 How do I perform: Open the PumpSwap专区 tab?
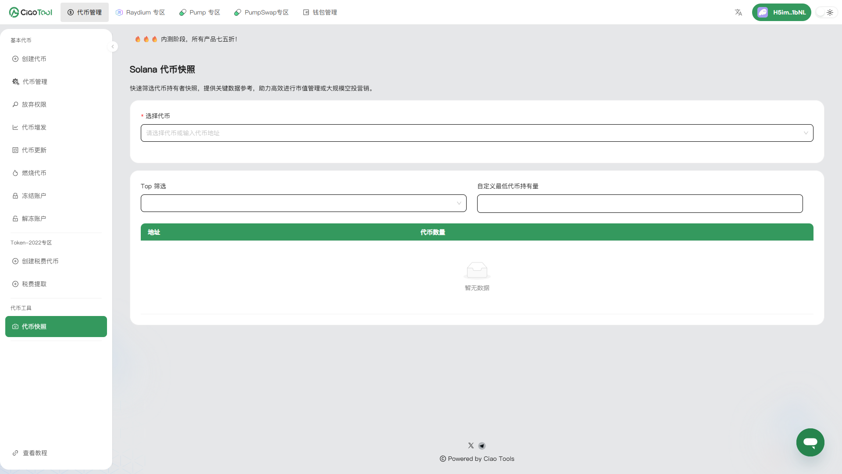coord(261,12)
